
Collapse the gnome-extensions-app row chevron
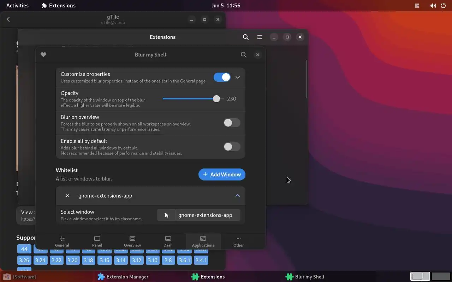(238, 196)
